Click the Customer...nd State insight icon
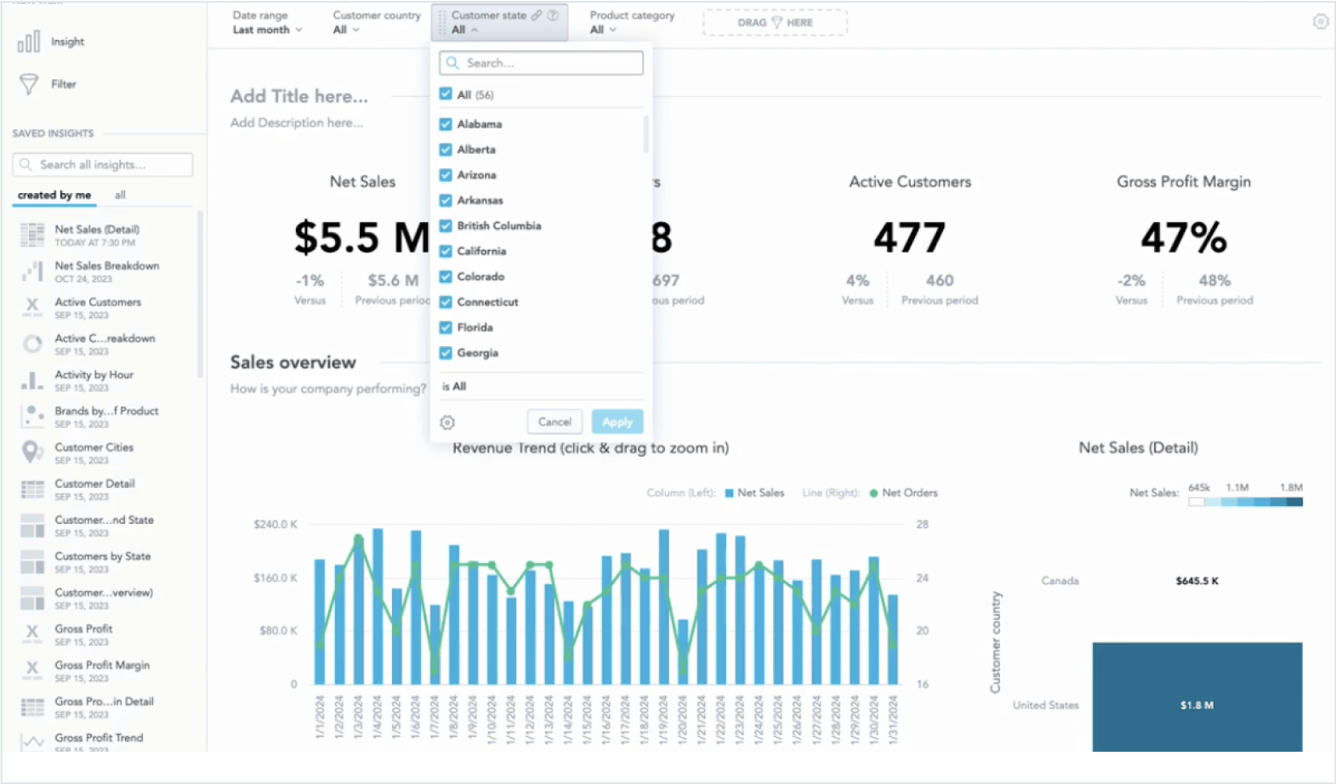This screenshot has height=784, width=1336. [x=32, y=526]
